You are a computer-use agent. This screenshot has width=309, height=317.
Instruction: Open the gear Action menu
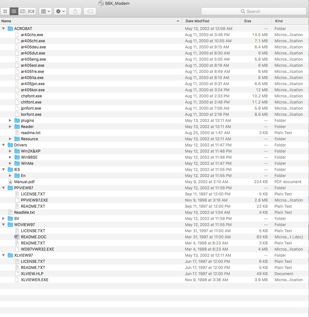(60, 11)
